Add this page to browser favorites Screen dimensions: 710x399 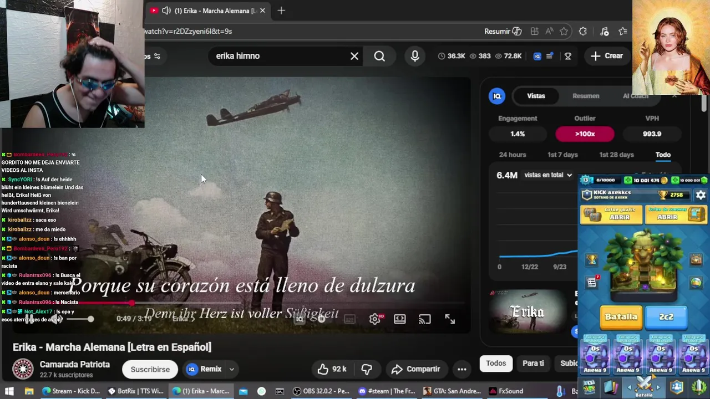(564, 32)
